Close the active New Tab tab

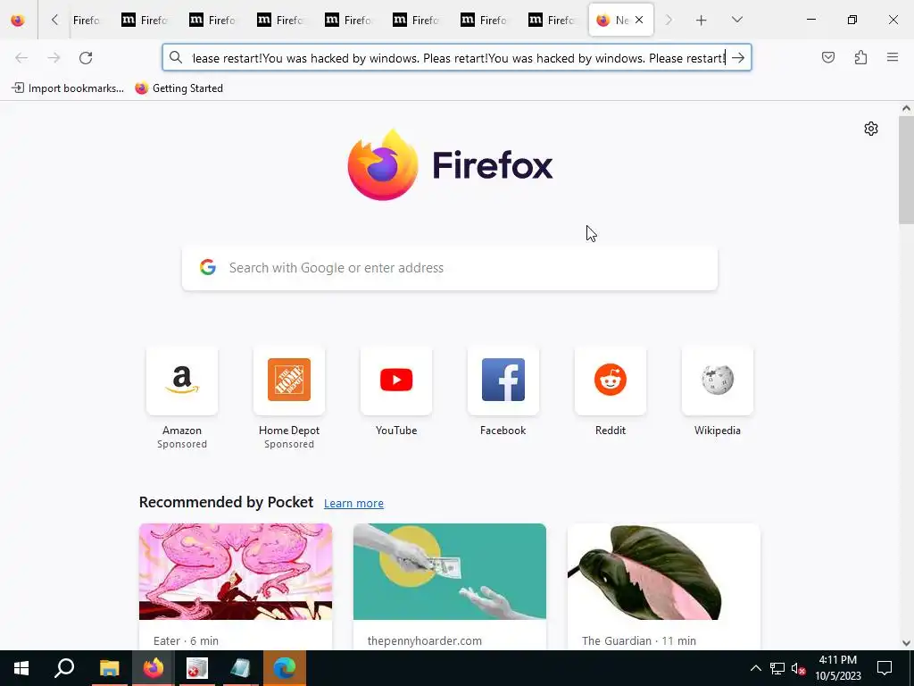pyautogui.click(x=639, y=20)
